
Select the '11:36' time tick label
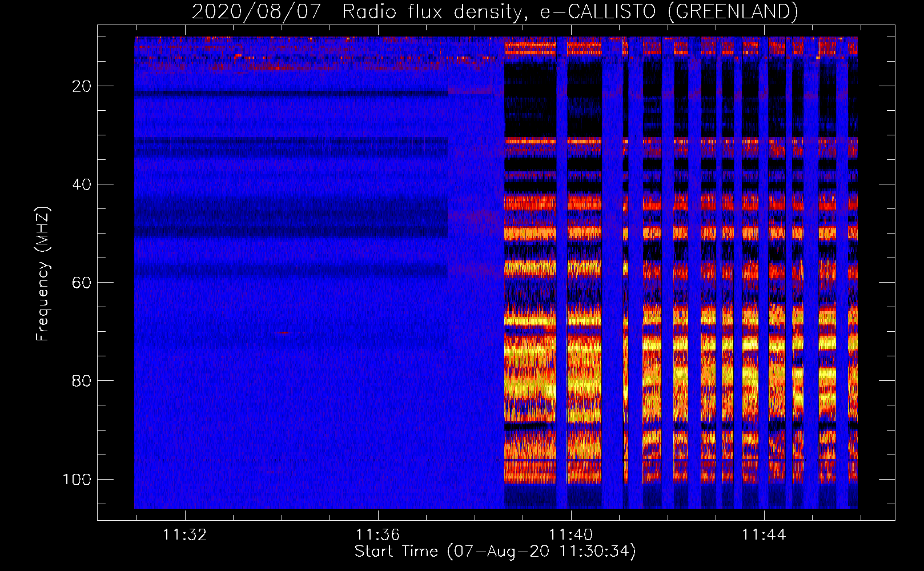377,535
